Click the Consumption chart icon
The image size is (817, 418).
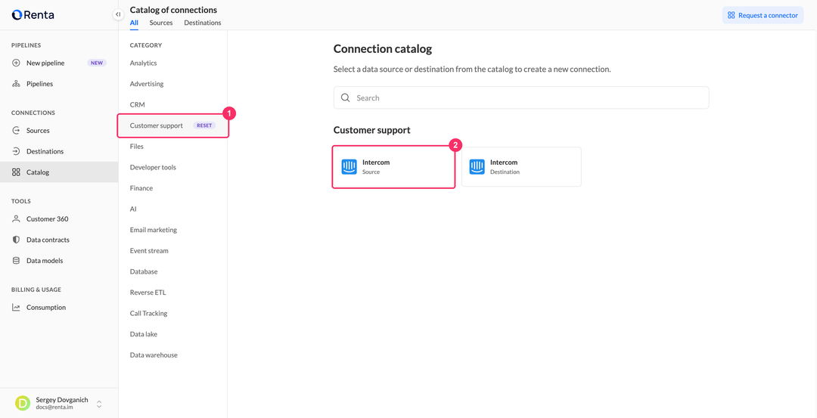pos(16,308)
